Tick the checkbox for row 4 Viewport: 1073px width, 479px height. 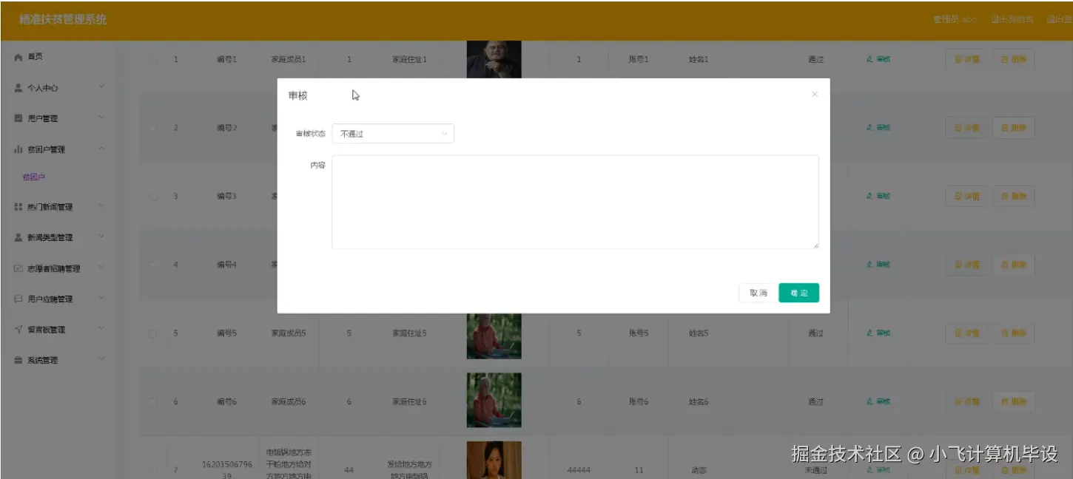pyautogui.click(x=153, y=265)
